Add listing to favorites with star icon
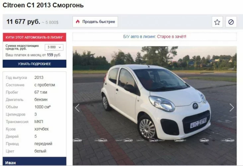 217,22
